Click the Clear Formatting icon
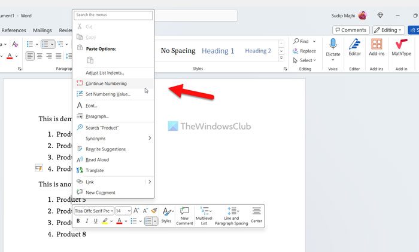Screen dimensions: 419x252 (15, 44)
